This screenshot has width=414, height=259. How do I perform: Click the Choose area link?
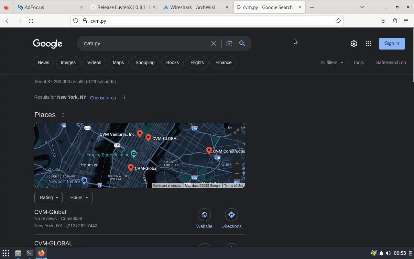(x=103, y=98)
